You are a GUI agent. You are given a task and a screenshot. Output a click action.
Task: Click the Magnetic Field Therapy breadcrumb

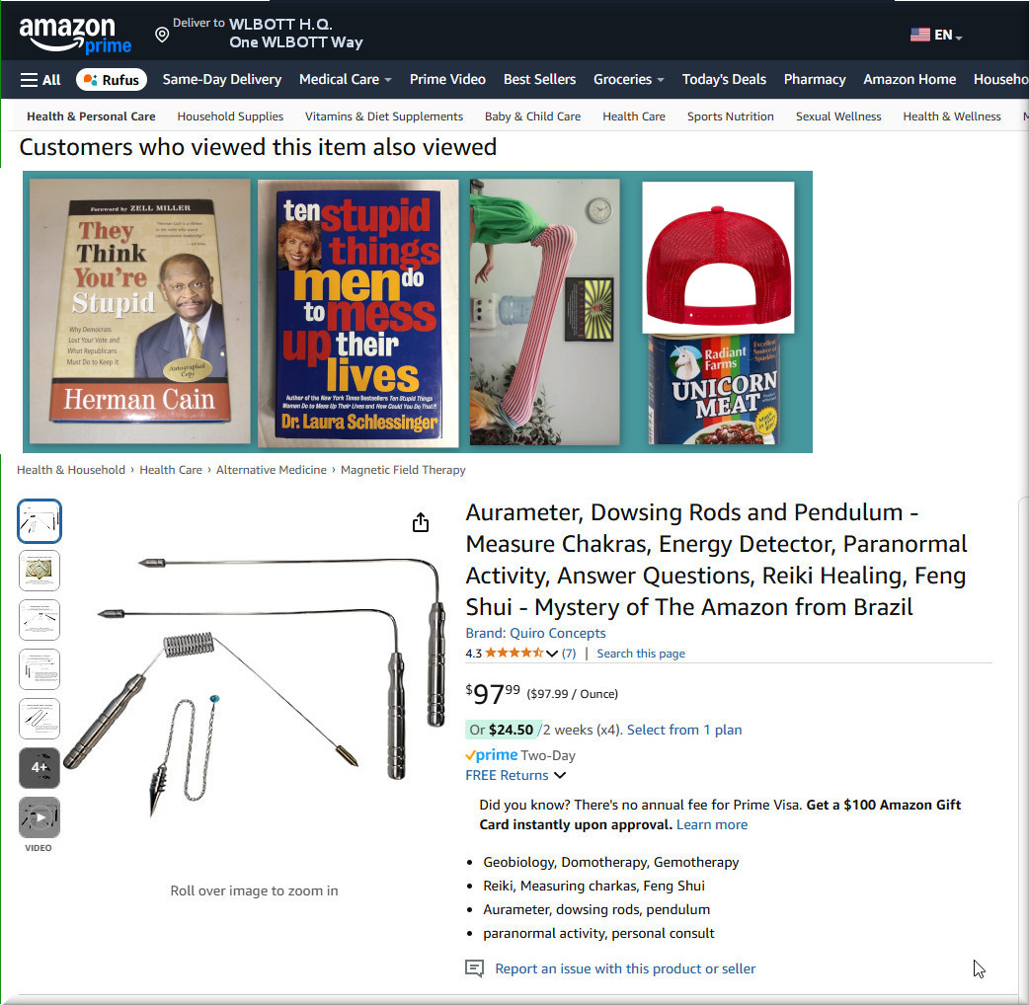[403, 470]
